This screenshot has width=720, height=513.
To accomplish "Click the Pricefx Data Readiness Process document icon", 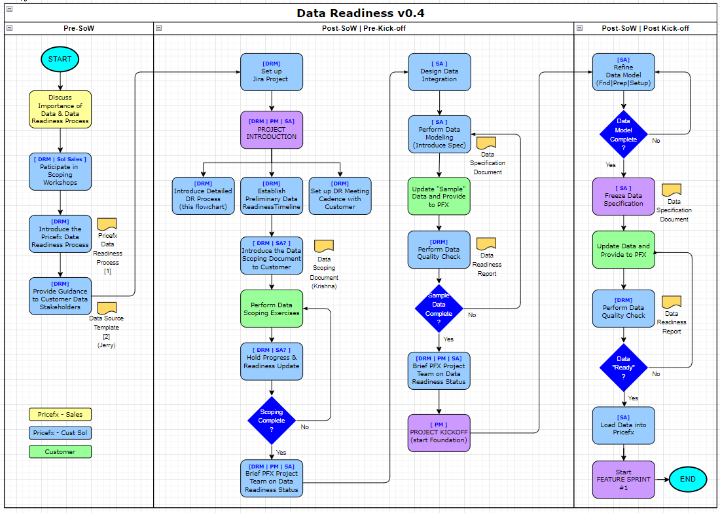I will tap(107, 224).
